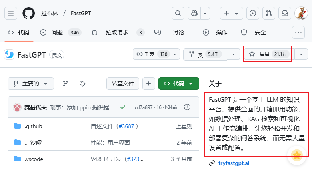Click the 民众 visibility badge
This screenshot has height=171, width=312.
57,55
